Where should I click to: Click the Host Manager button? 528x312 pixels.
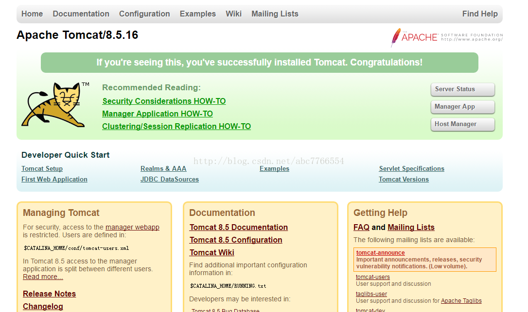[463, 124]
